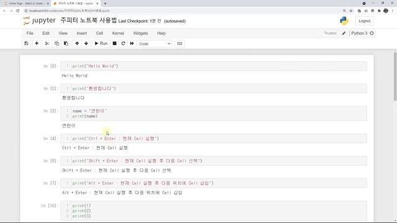Click the browser zoom magnifier icon
Image resolution: width=397 pixels, height=223 pixels.
click(x=344, y=11)
